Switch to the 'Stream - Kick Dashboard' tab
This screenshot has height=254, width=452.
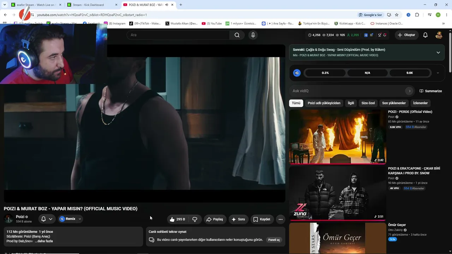coord(92,5)
